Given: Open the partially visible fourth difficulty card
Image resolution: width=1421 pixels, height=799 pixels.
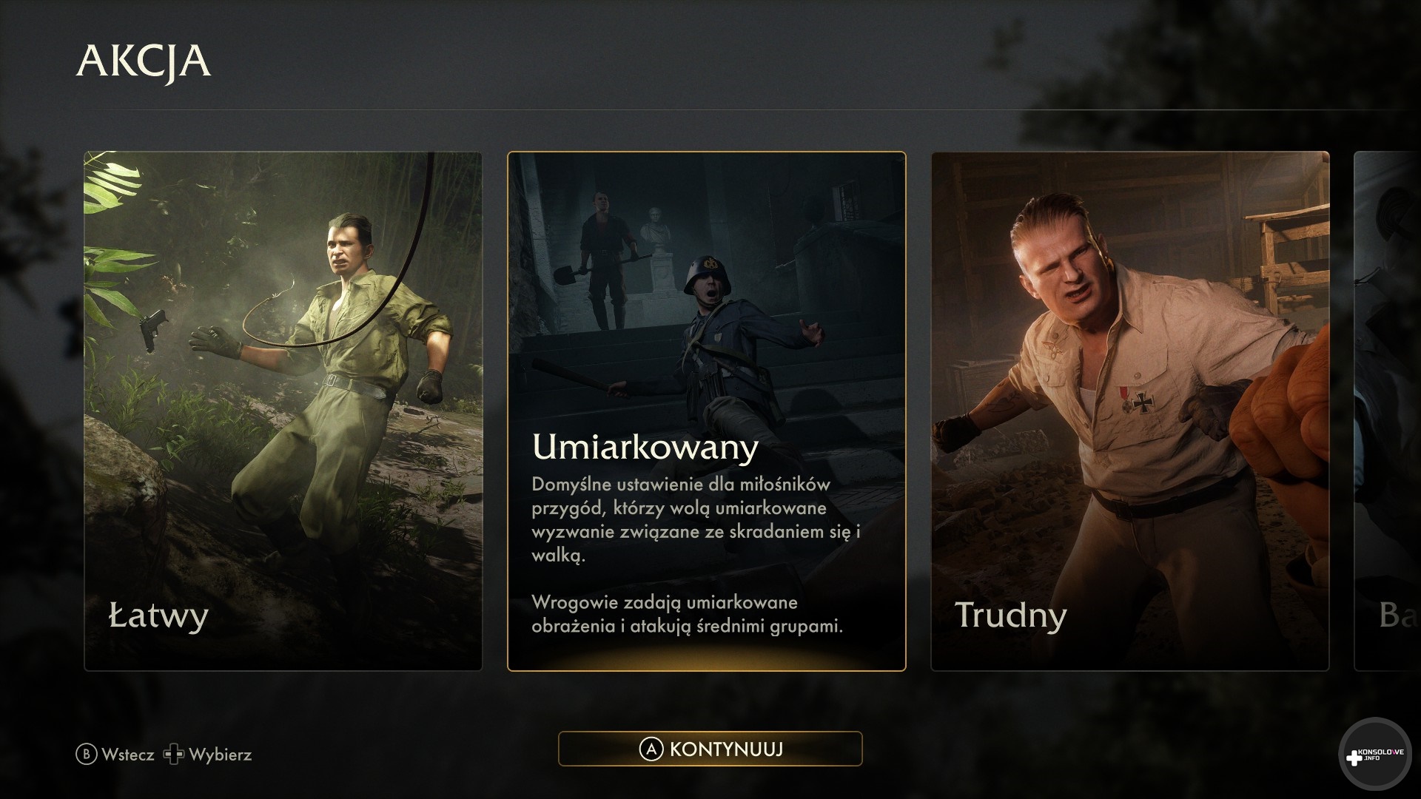Looking at the screenshot, I should [1387, 411].
